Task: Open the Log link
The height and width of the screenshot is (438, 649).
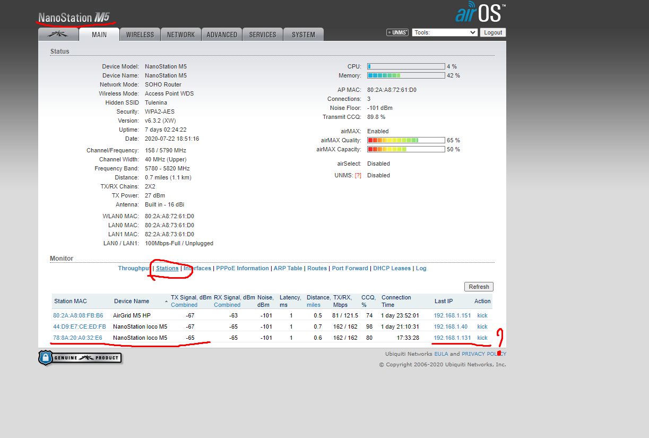Action: [x=421, y=268]
